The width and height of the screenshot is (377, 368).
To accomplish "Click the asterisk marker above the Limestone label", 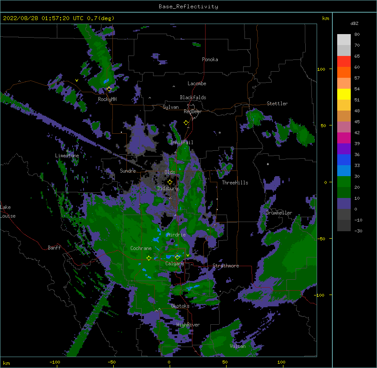I will [x=67, y=151].
